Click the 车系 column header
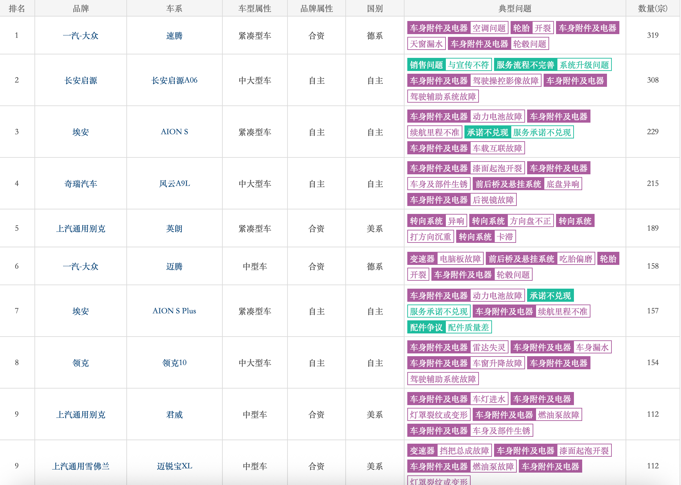 (174, 8)
